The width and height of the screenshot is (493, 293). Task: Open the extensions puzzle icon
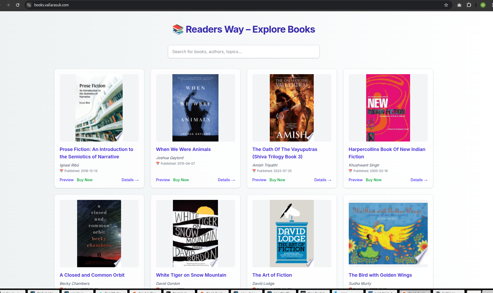[x=469, y=5]
